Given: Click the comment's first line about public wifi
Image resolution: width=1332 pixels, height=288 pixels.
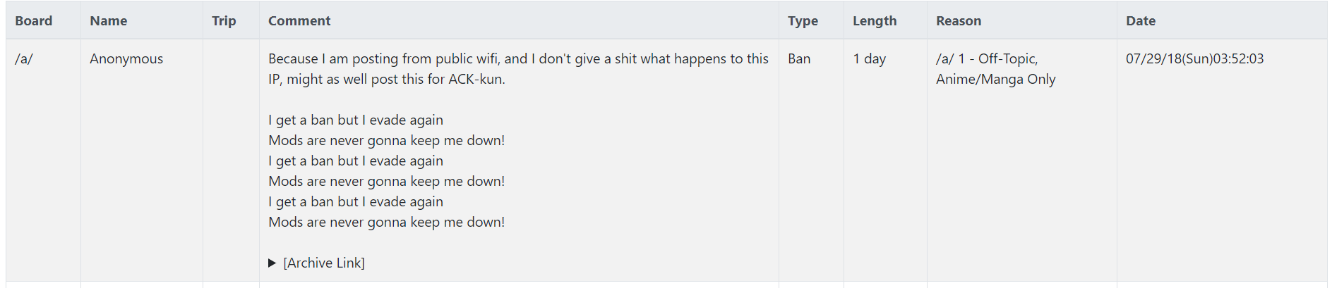Looking at the screenshot, I should [518, 58].
